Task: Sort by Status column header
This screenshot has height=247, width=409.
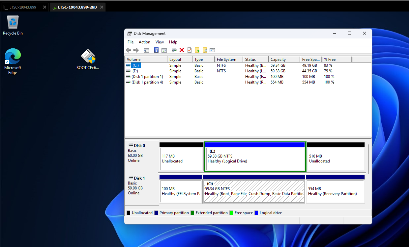Action: tap(255, 60)
